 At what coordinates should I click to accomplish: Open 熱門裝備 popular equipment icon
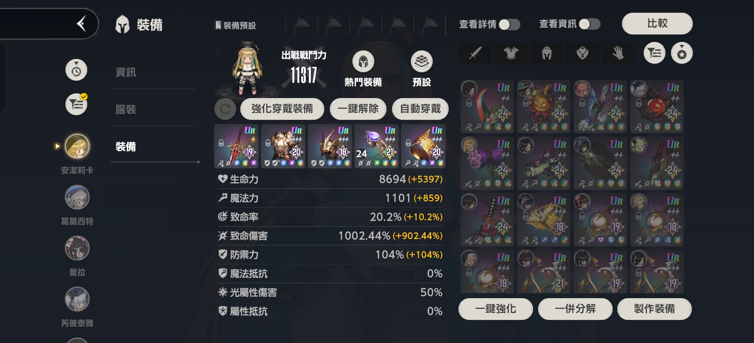363,62
